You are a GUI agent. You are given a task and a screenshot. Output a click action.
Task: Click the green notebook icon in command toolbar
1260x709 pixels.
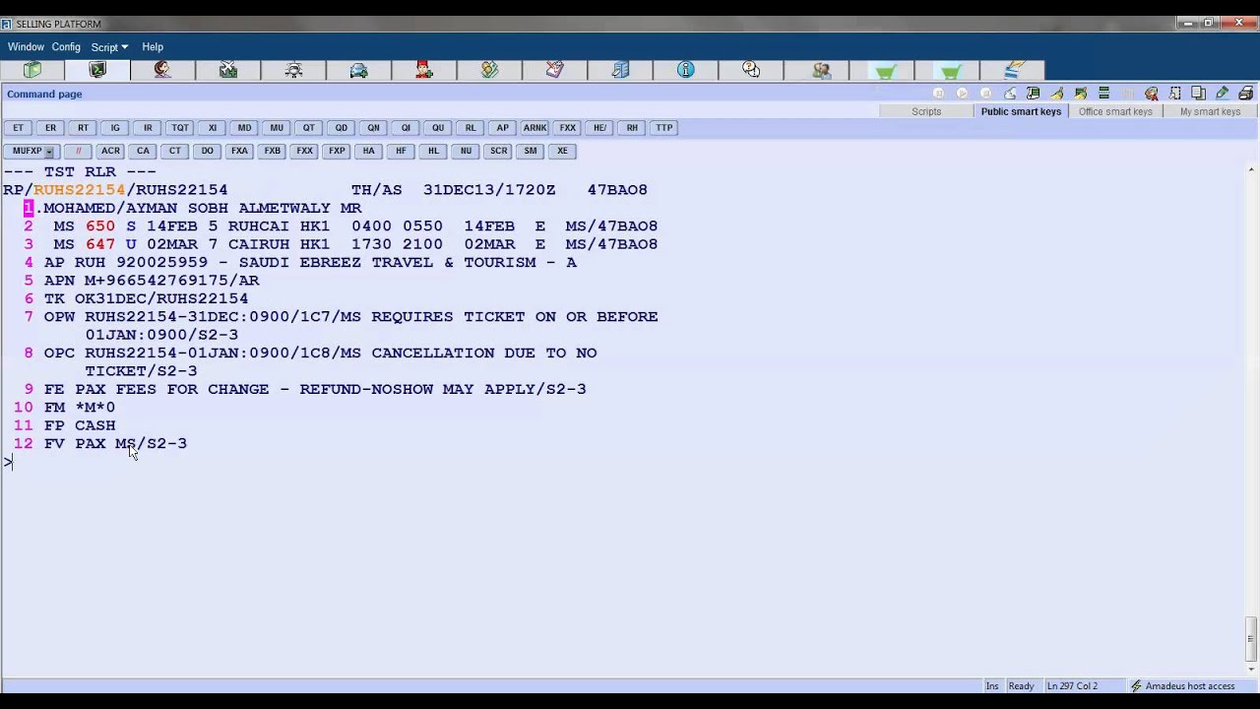[x=1033, y=94]
